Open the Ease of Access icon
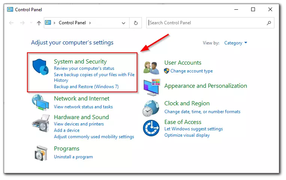This screenshot has height=180, width=286. click(151, 128)
